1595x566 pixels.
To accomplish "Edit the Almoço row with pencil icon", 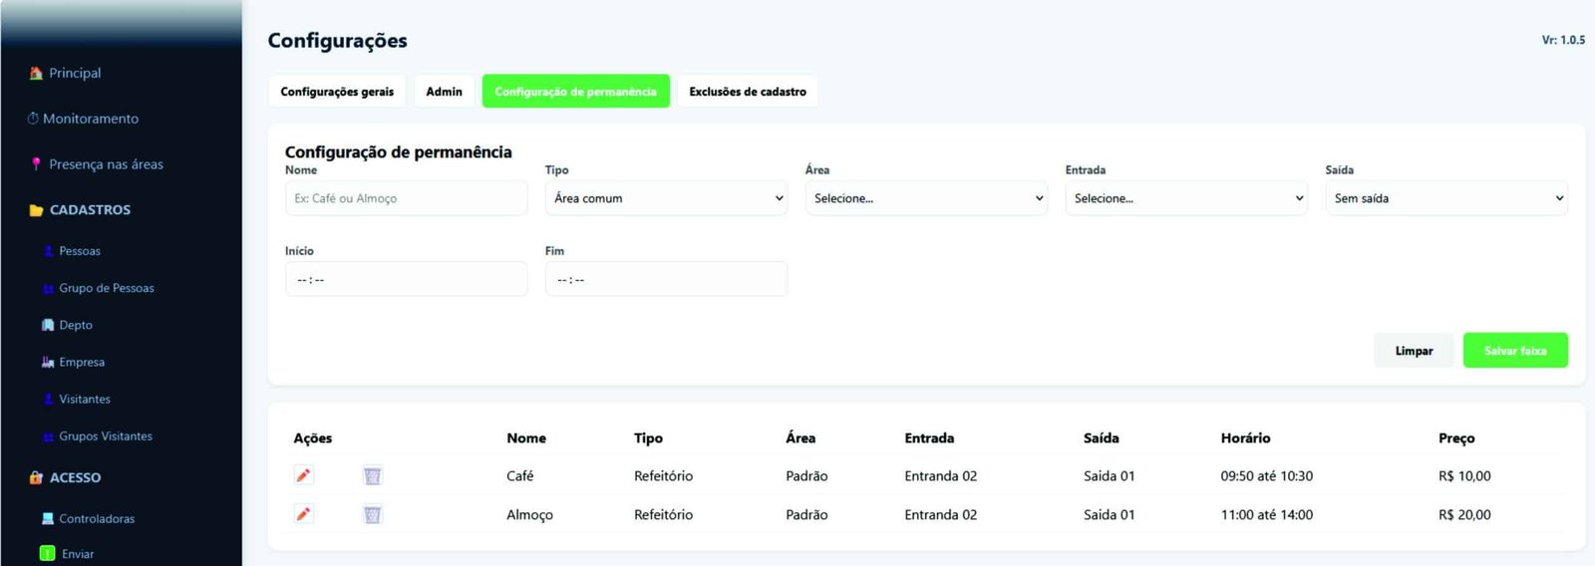I will 304,514.
